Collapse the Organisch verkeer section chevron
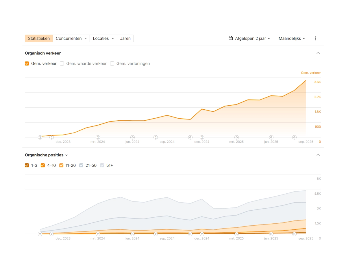 pos(318,53)
